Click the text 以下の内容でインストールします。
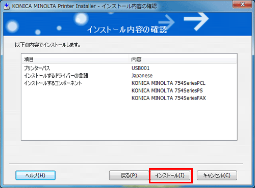Viewport: 255px width, 188px height. pos(47,45)
